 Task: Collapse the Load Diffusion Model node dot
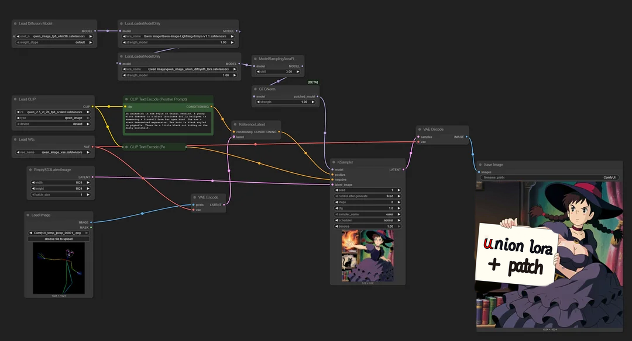point(15,24)
